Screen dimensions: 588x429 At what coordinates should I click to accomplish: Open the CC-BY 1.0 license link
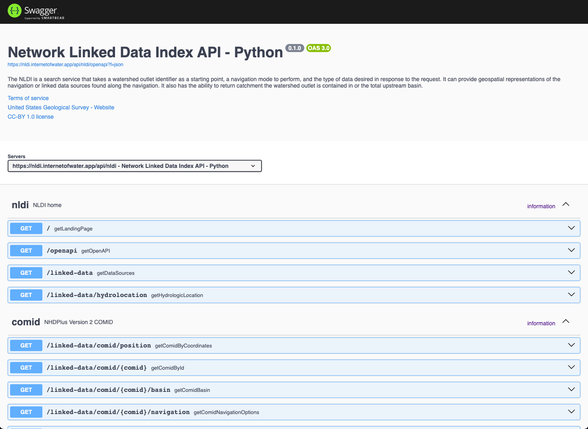tap(31, 117)
